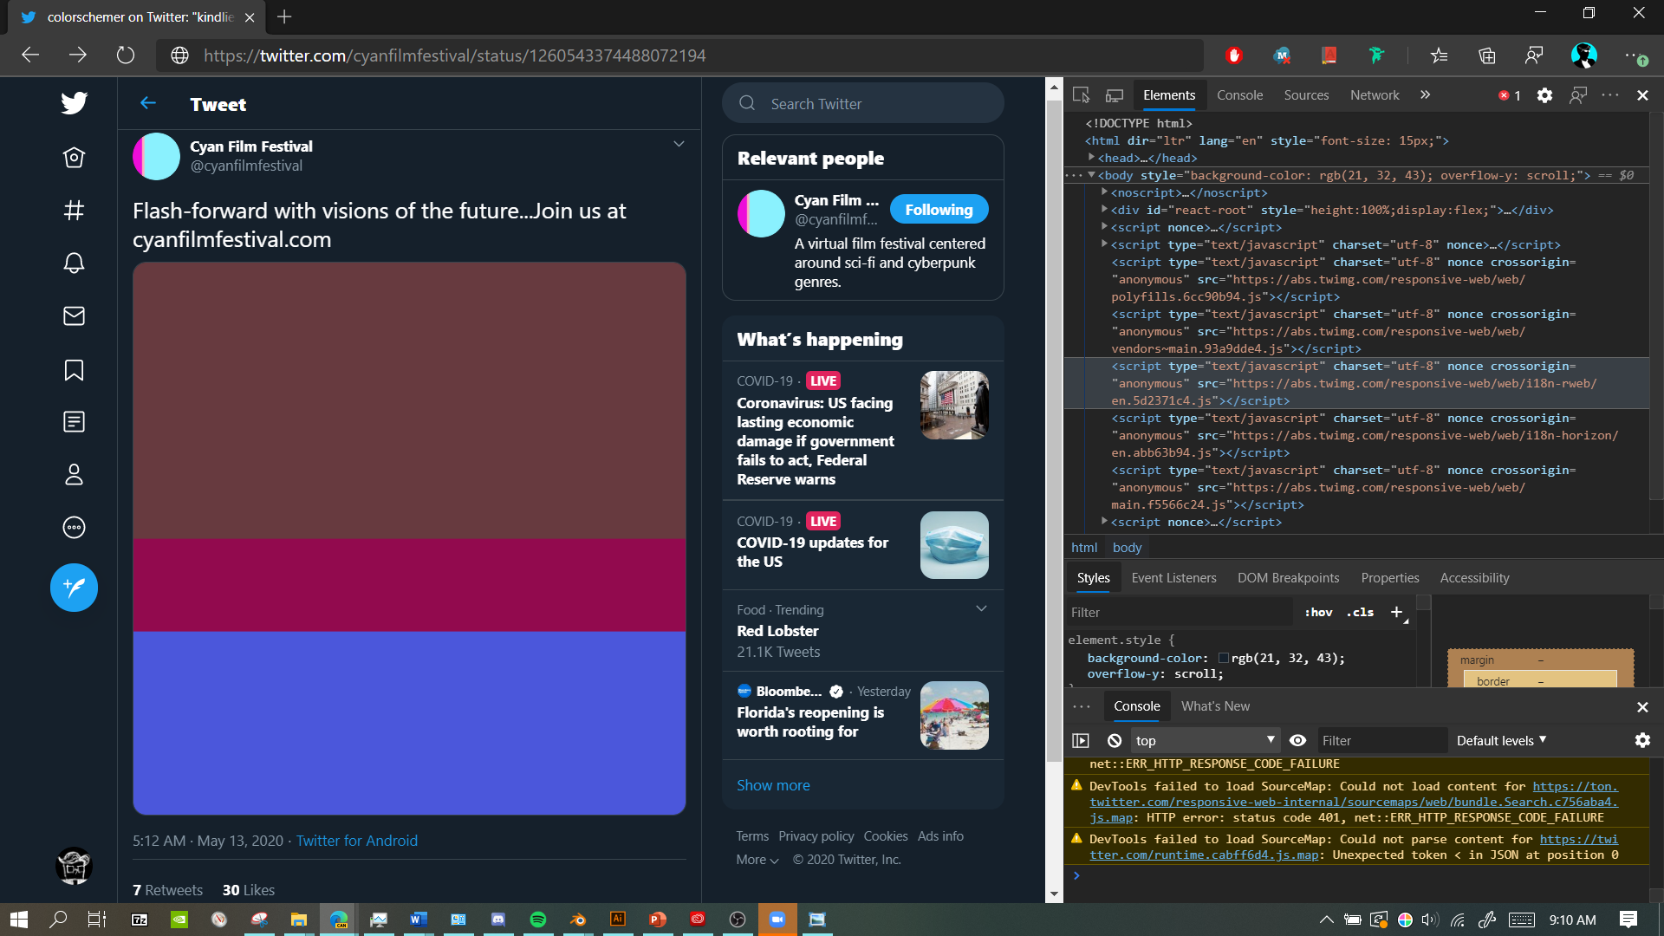Toggle the :hov element state panel

[x=1318, y=612]
